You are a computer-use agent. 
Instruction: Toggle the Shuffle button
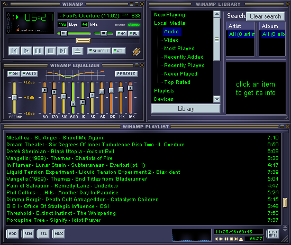[x=99, y=51]
